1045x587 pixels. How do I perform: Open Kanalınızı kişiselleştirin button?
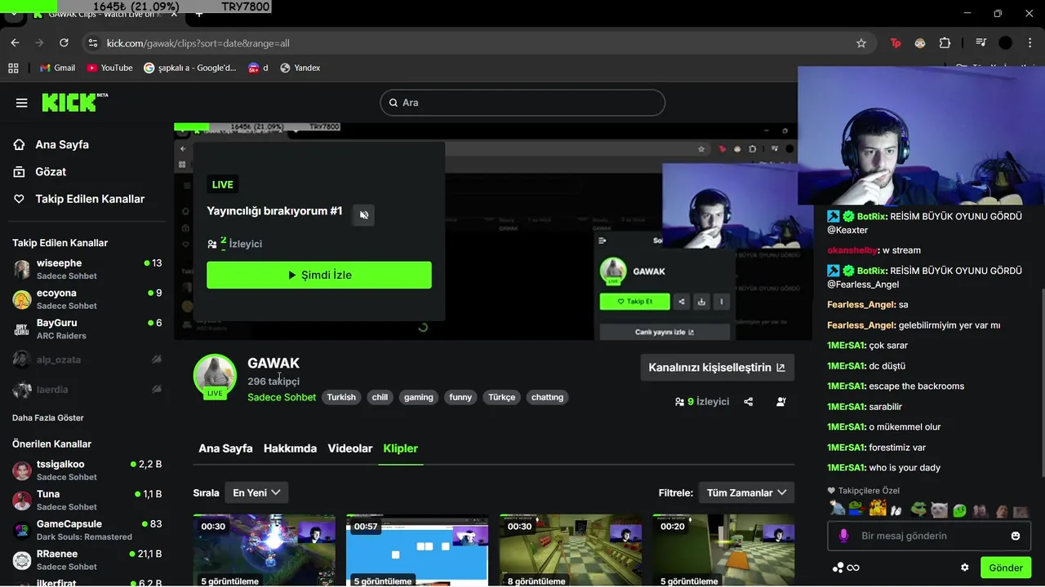click(x=717, y=368)
